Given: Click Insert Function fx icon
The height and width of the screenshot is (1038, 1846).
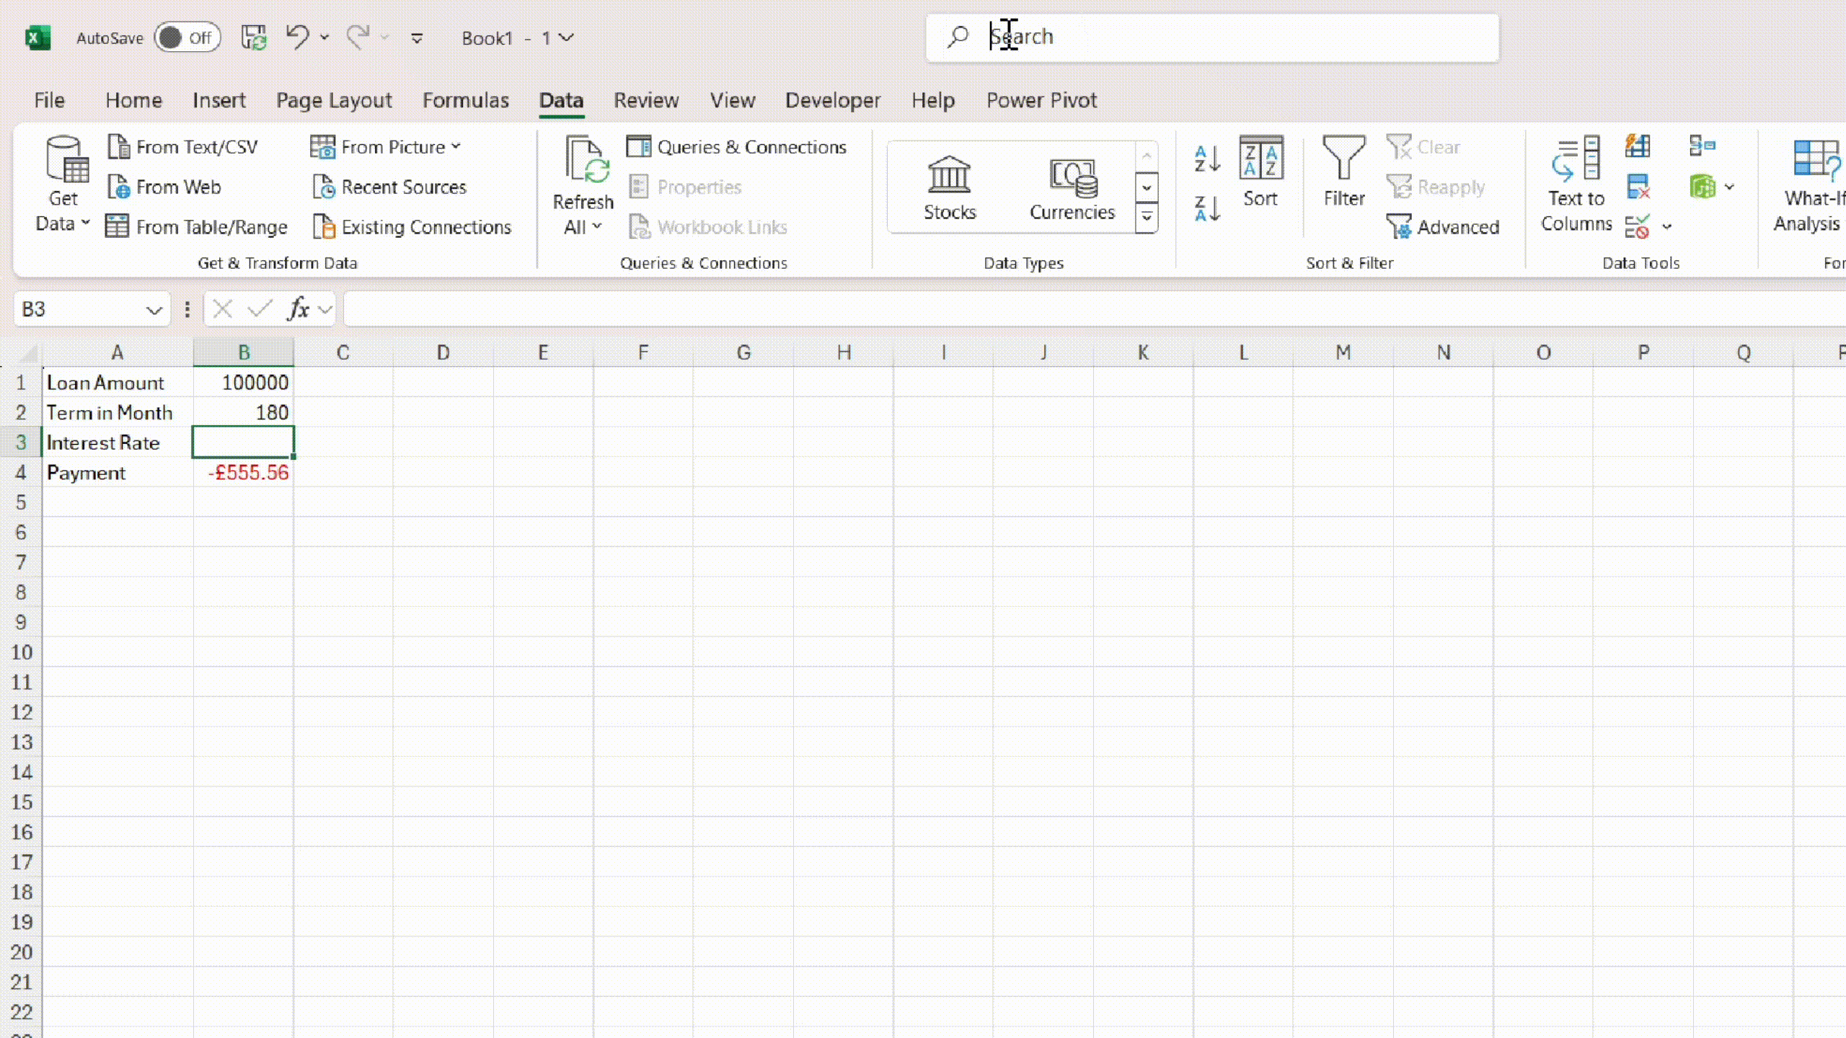Looking at the screenshot, I should click(298, 309).
